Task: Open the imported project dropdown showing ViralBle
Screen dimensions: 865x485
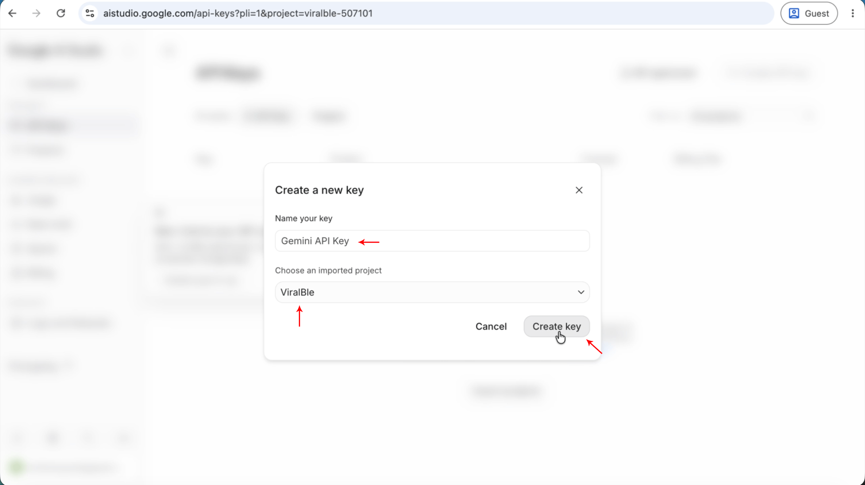Action: 432,292
